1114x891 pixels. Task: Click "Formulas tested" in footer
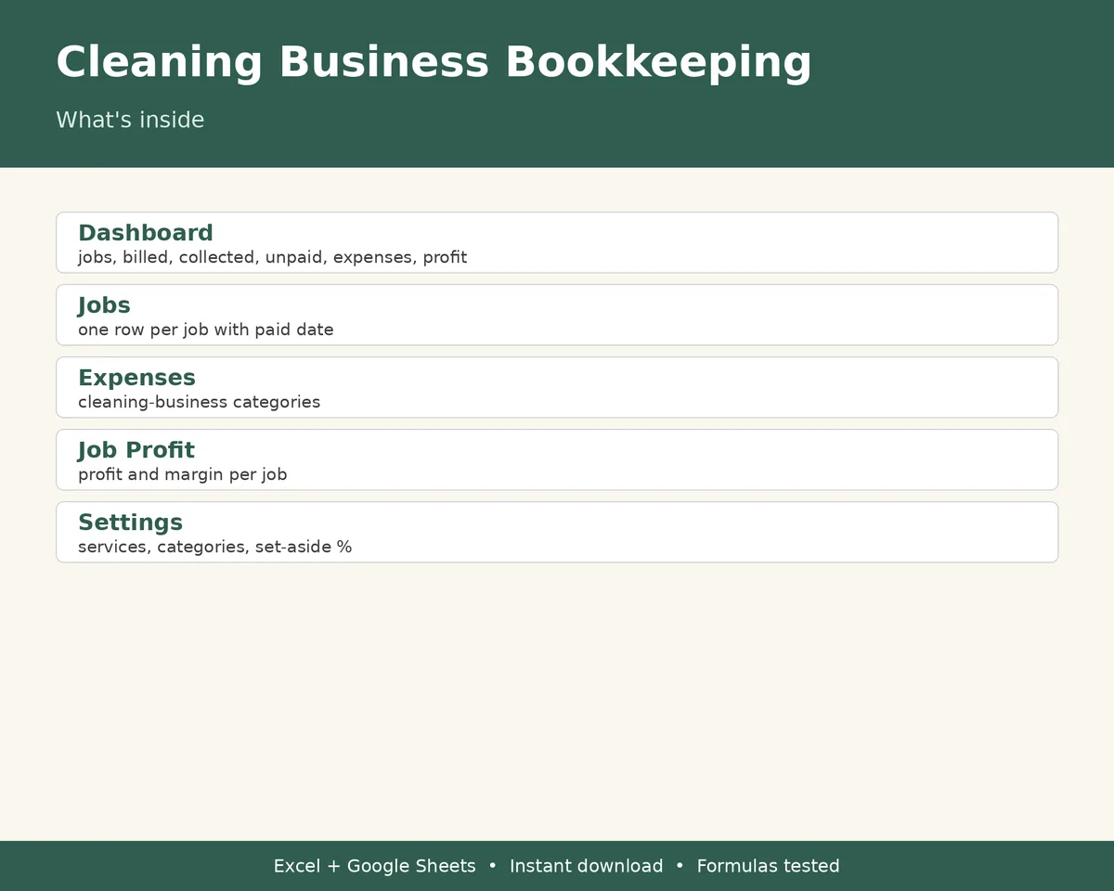point(768,866)
